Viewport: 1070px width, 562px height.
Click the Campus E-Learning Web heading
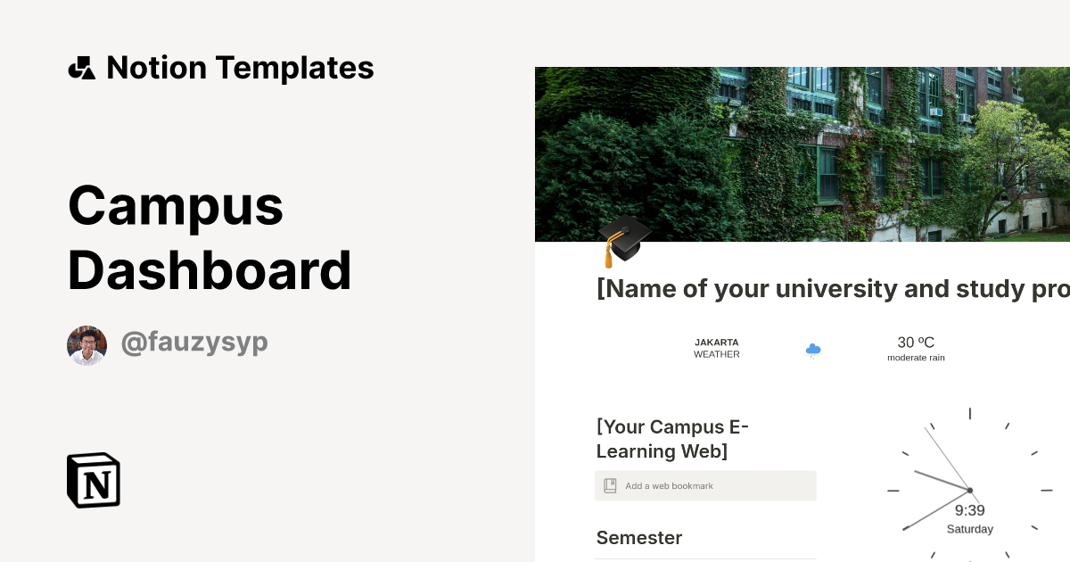(671, 439)
